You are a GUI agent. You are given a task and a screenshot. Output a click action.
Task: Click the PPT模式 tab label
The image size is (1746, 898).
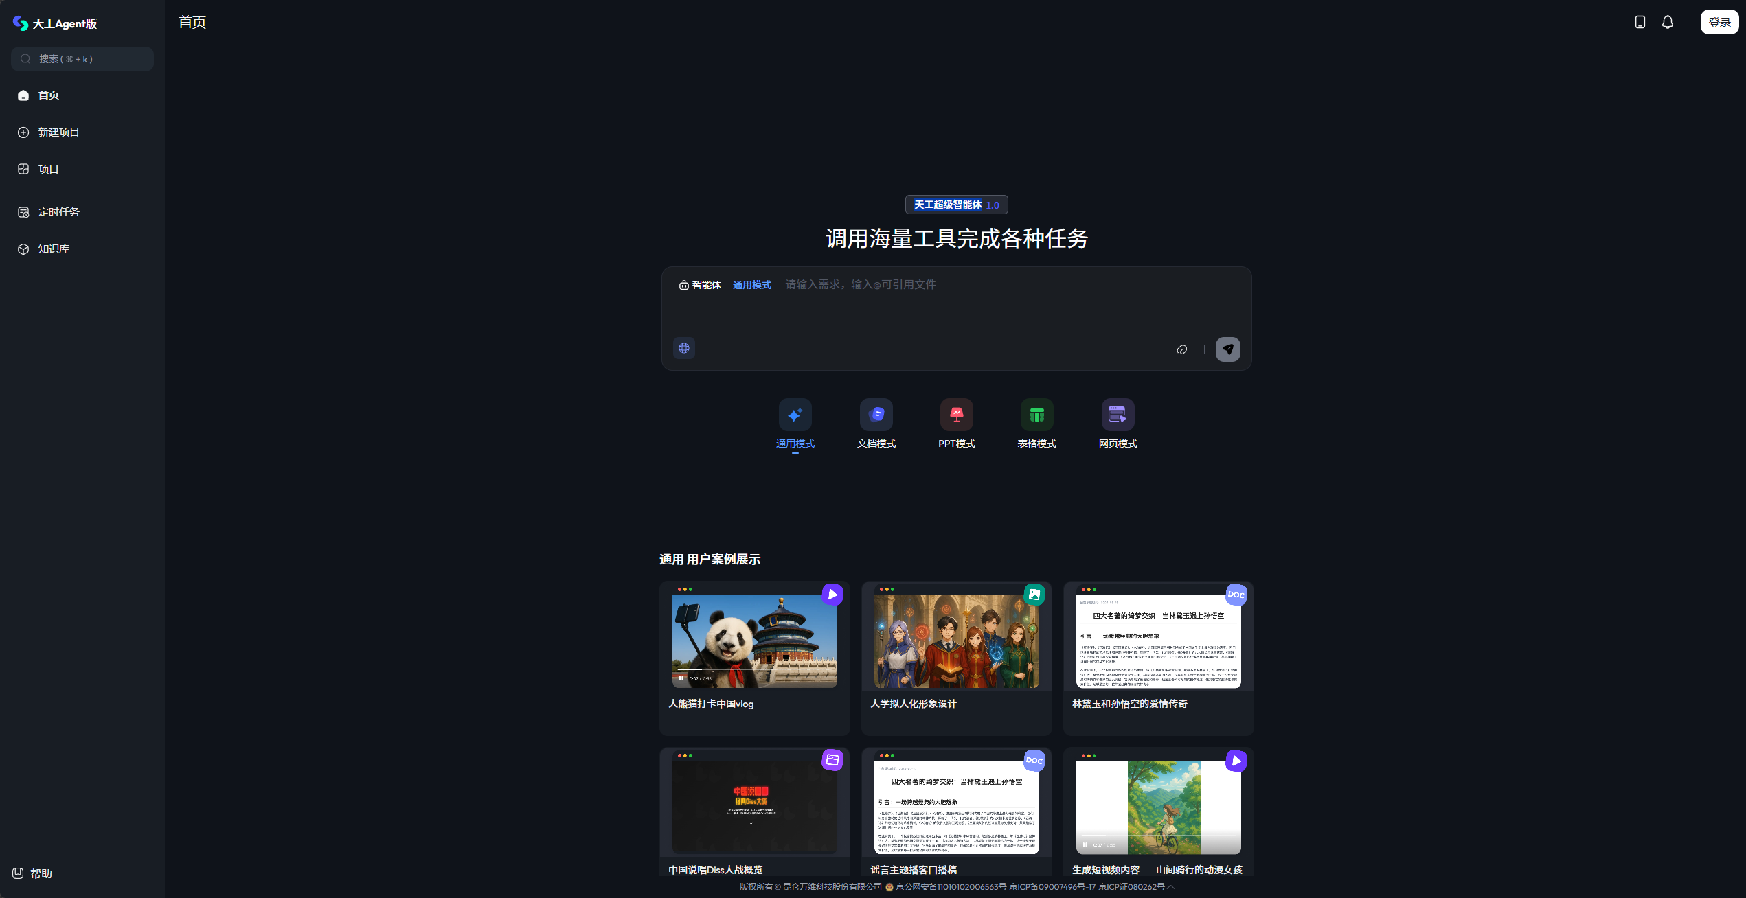click(957, 444)
